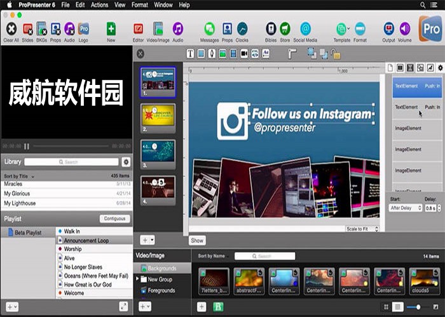Open the Bibles tool
Screen dimensions: 445x317
271,29
